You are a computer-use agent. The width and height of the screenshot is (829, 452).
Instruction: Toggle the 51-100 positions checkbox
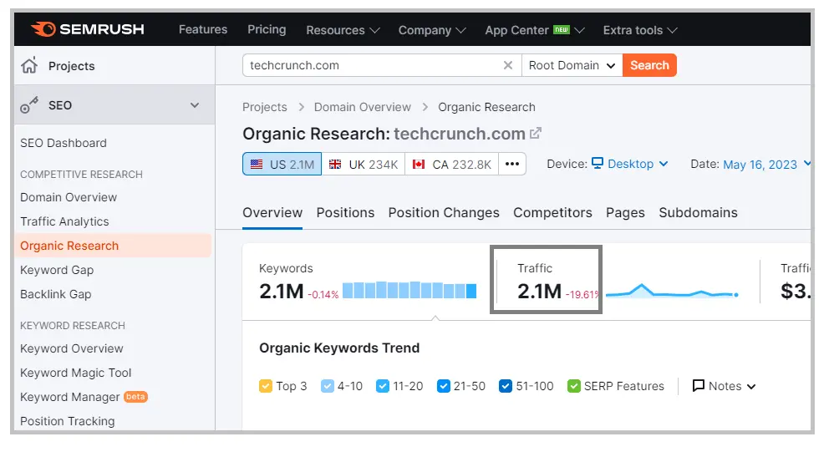506,386
